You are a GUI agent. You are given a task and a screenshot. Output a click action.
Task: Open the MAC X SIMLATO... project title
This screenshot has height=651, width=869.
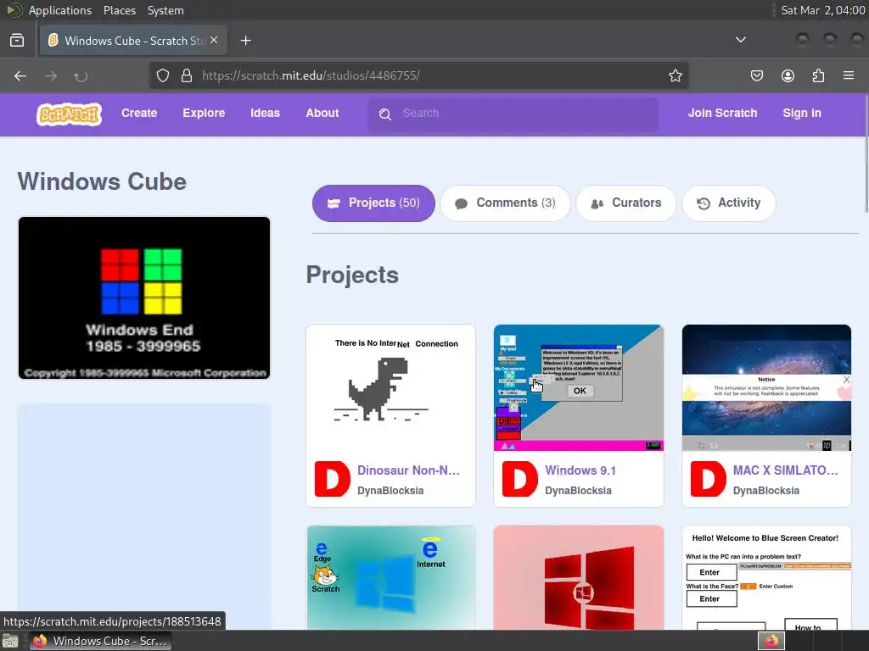point(785,470)
